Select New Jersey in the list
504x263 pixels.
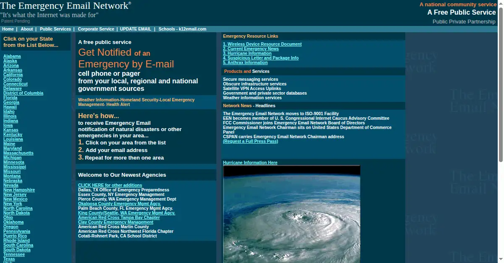[15, 194]
